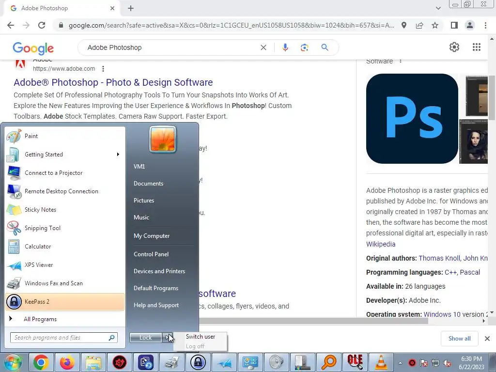This screenshot has height=372, width=496.
Task: Open Paint from the Start menu
Action: click(x=65, y=136)
